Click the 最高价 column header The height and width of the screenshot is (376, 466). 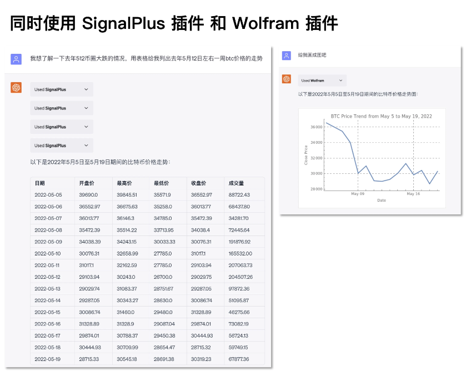(124, 183)
